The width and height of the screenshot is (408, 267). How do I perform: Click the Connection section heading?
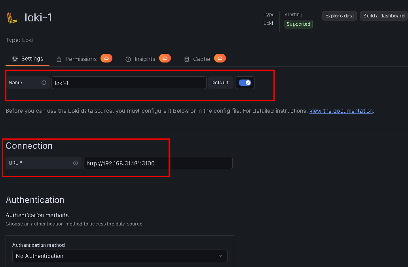29,146
